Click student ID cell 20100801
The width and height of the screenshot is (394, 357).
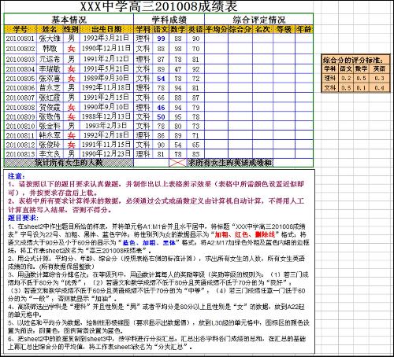20,39
